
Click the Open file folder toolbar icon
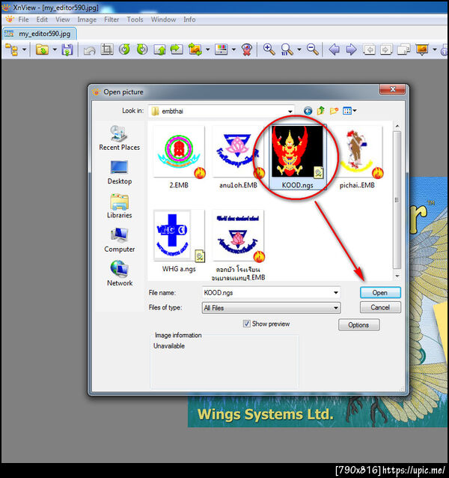click(x=42, y=49)
